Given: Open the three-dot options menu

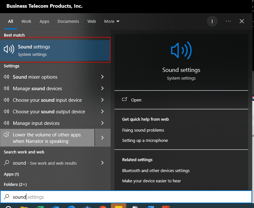Looking at the screenshot, I should 228,22.
